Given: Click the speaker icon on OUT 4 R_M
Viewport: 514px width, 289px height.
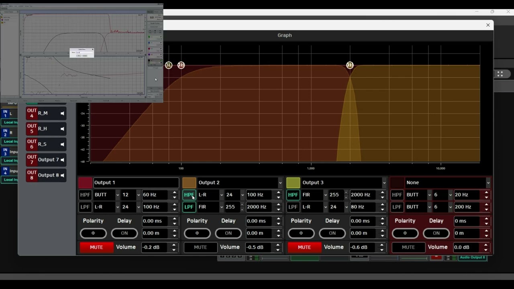Looking at the screenshot, I should pyautogui.click(x=62, y=114).
